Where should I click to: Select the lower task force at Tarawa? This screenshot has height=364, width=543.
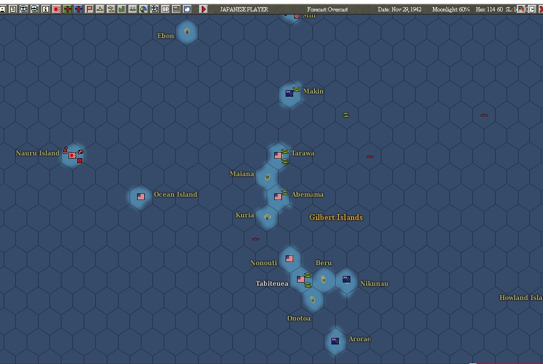click(x=285, y=161)
